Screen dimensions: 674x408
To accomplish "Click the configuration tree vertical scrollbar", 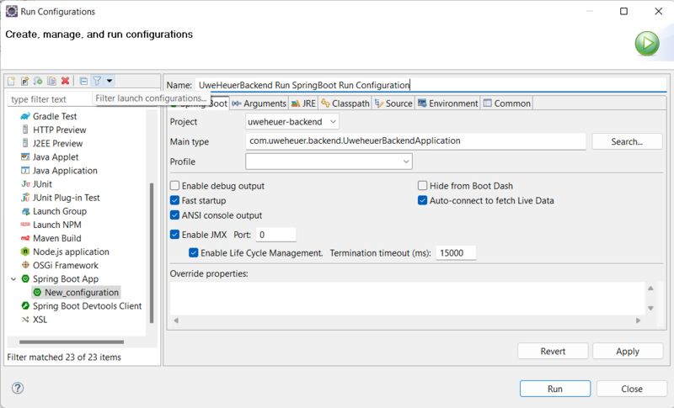I will pyautogui.click(x=152, y=252).
